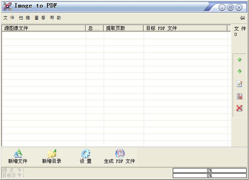Open the 帮助 (Help) menu
This screenshot has width=249, height=180.
point(55,18)
